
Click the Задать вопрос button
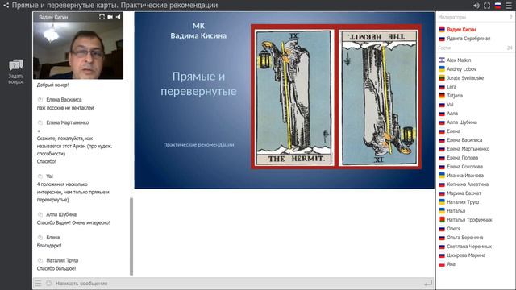16,72
